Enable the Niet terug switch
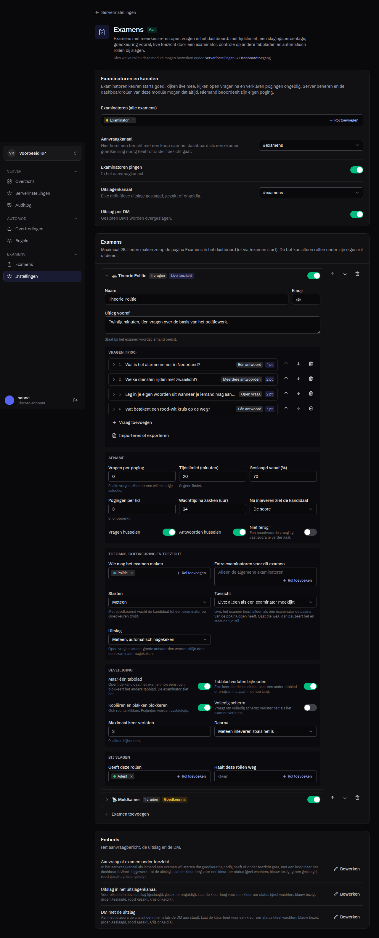 310,532
